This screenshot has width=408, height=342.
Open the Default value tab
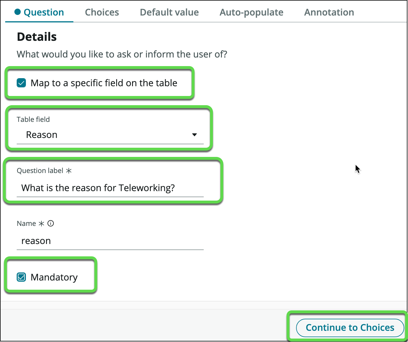(169, 12)
